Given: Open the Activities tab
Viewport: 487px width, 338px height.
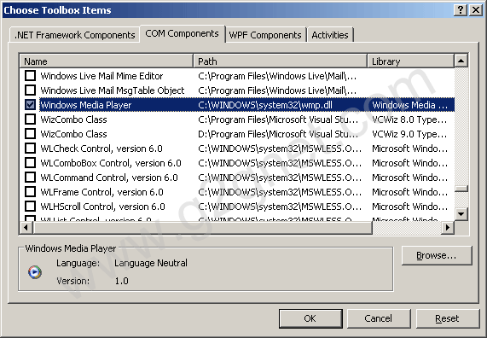Looking at the screenshot, I should pos(330,35).
